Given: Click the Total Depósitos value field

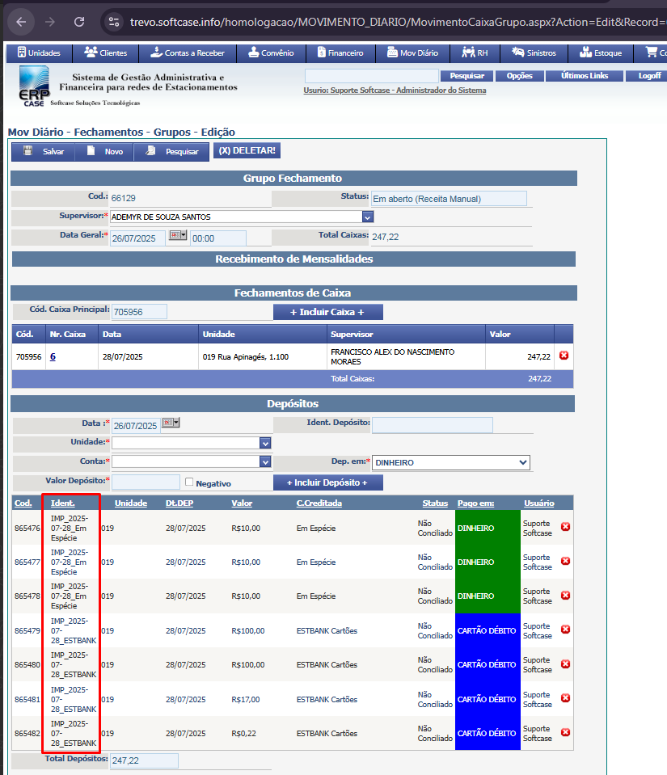Looking at the screenshot, I should [x=144, y=760].
